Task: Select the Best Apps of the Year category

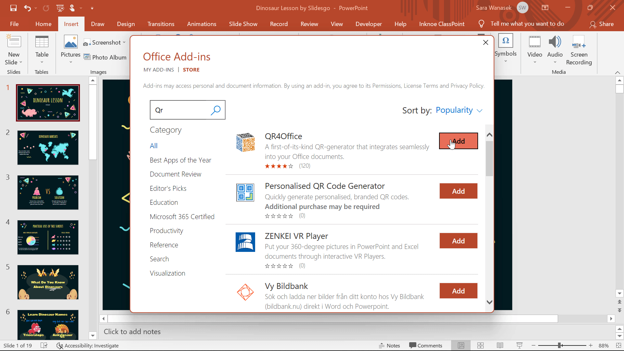Action: (x=180, y=160)
